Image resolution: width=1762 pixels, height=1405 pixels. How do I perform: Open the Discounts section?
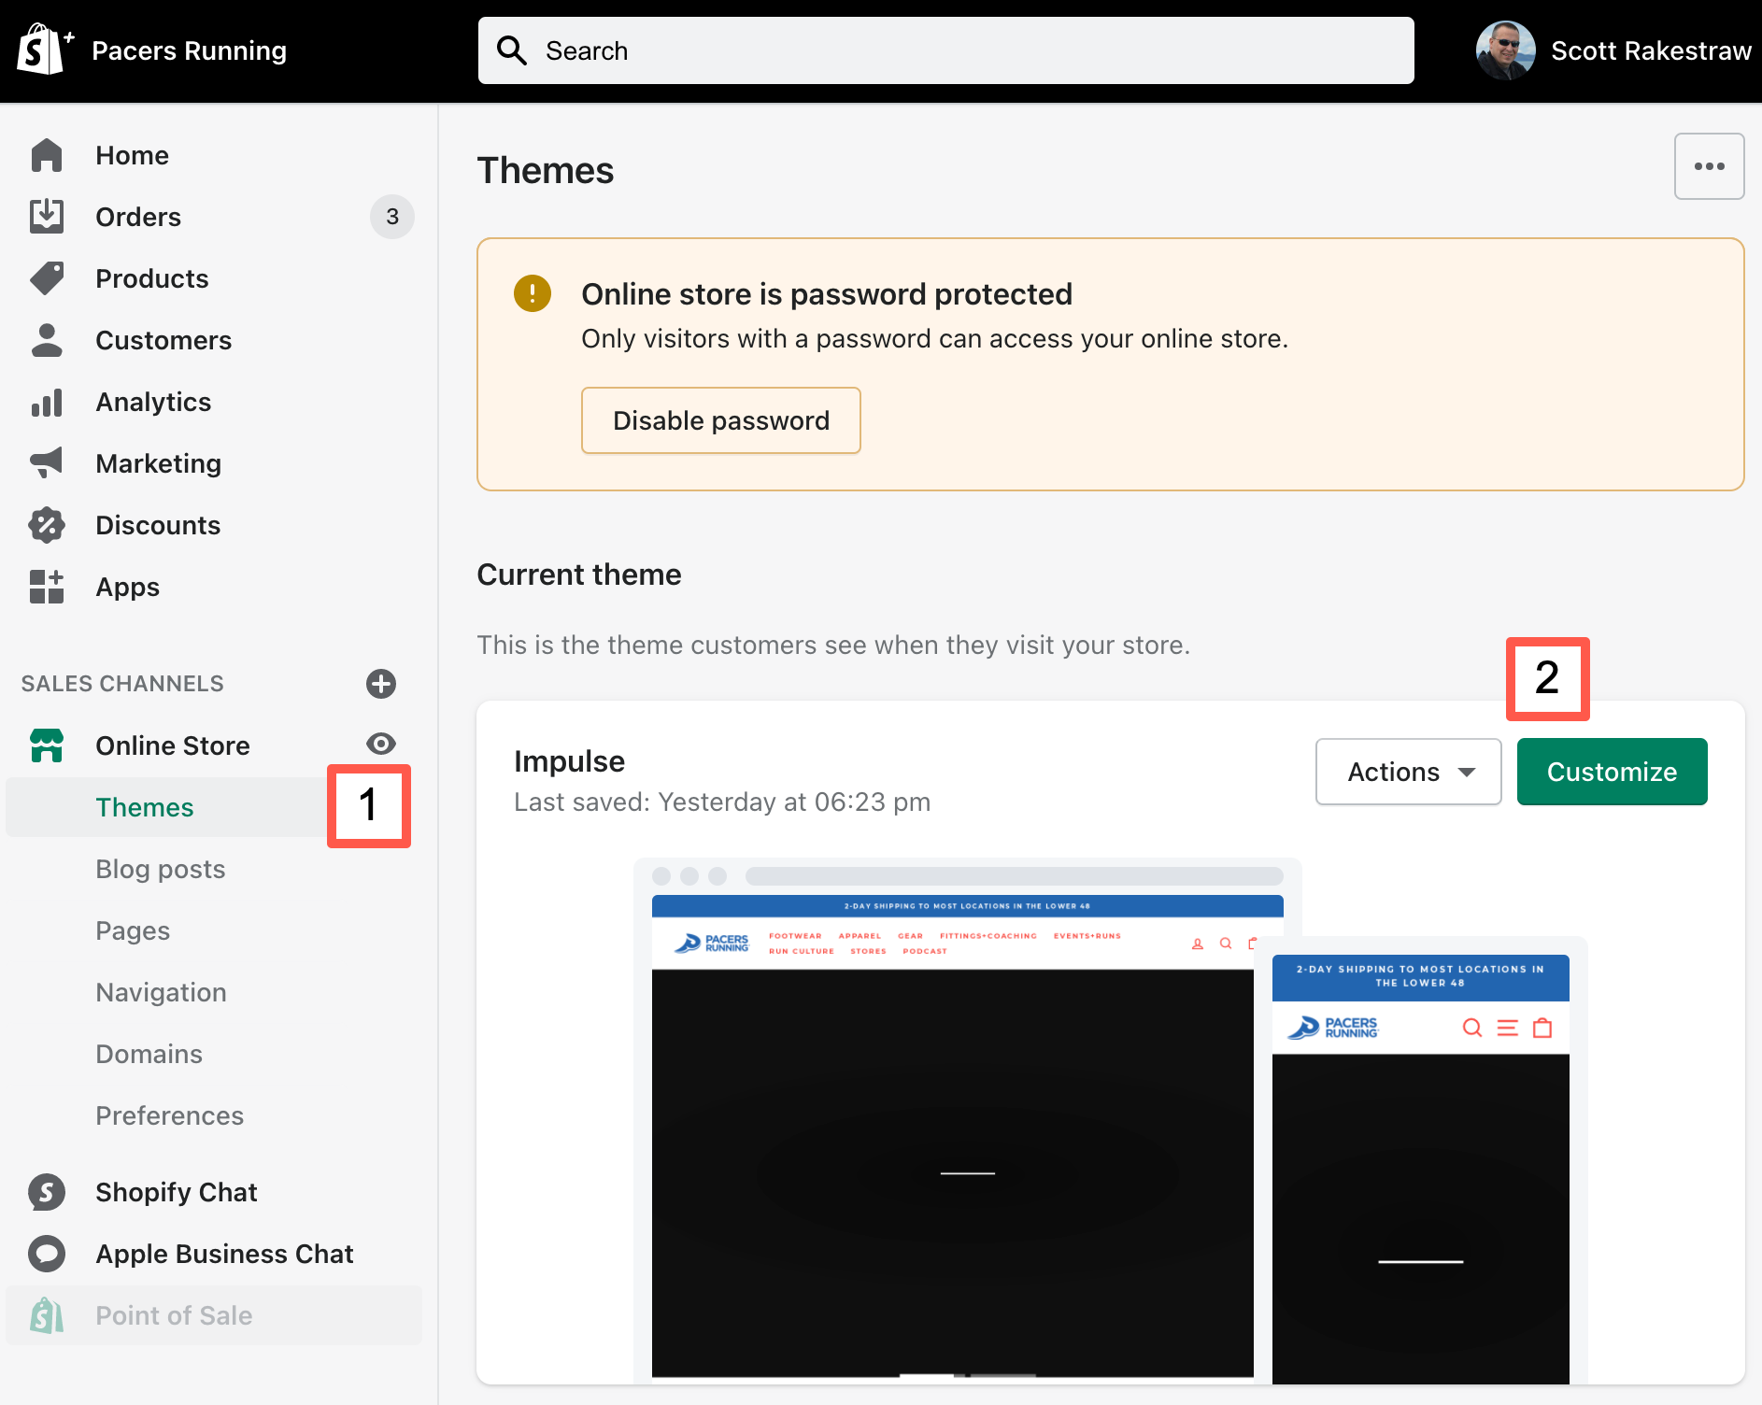pyautogui.click(x=158, y=525)
